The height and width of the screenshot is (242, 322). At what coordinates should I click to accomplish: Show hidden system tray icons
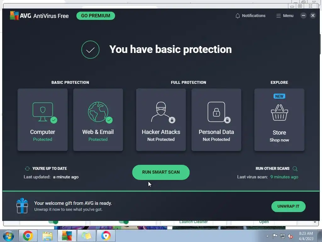tap(267, 236)
